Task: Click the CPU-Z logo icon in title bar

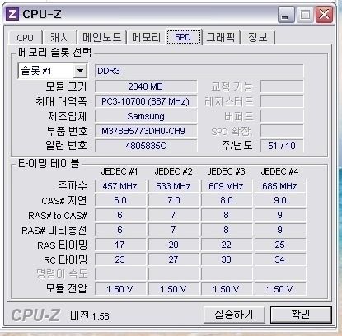Action: tap(12, 14)
